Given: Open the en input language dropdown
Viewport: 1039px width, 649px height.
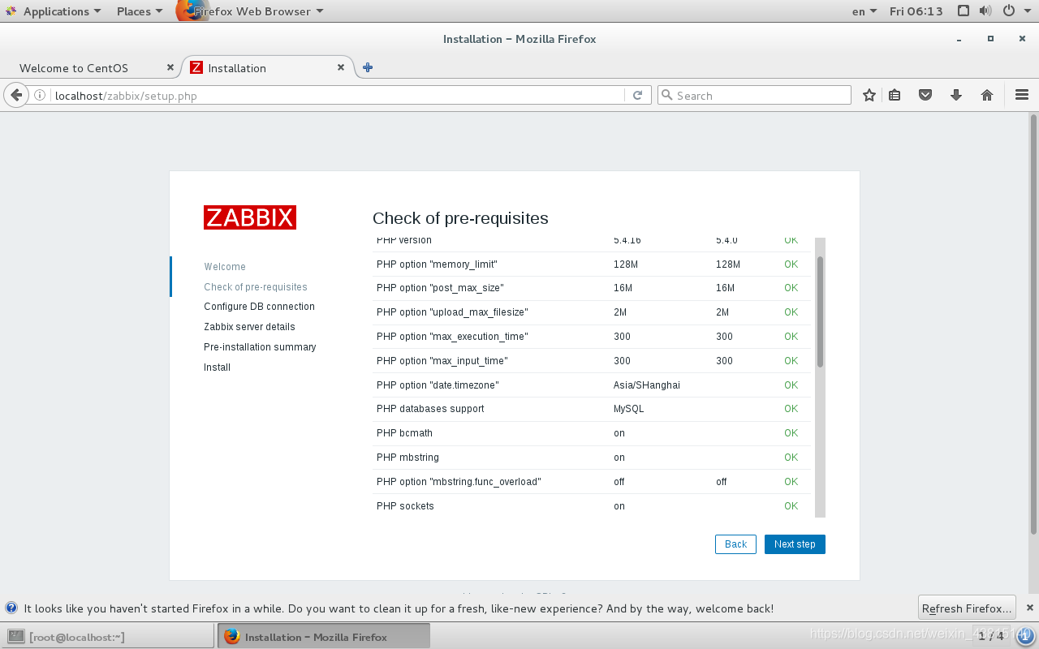Looking at the screenshot, I should 864,11.
